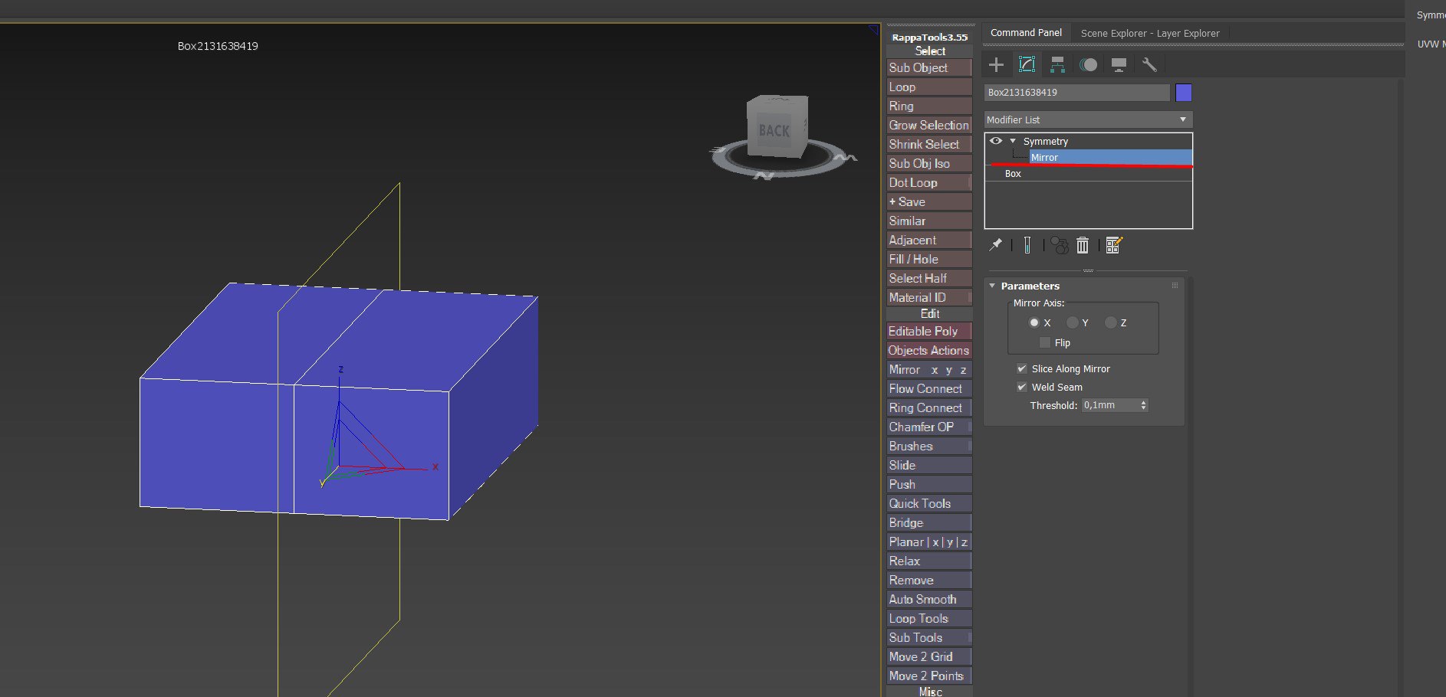Click the Relax button
1446x697 pixels.
929,561
